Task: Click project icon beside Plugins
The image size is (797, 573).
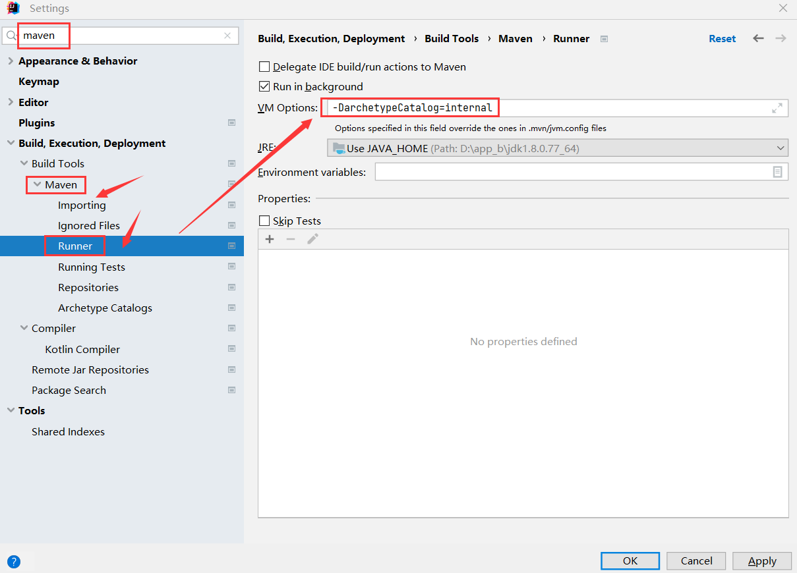Action: click(231, 123)
